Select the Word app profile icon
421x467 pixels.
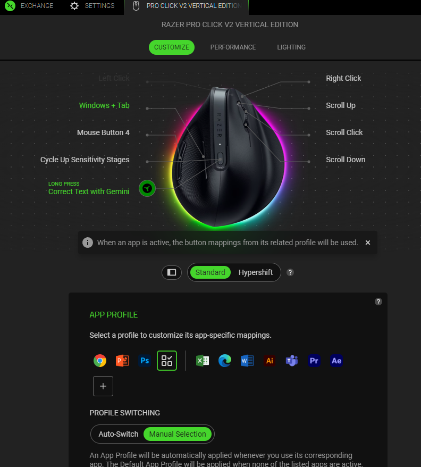[247, 361]
